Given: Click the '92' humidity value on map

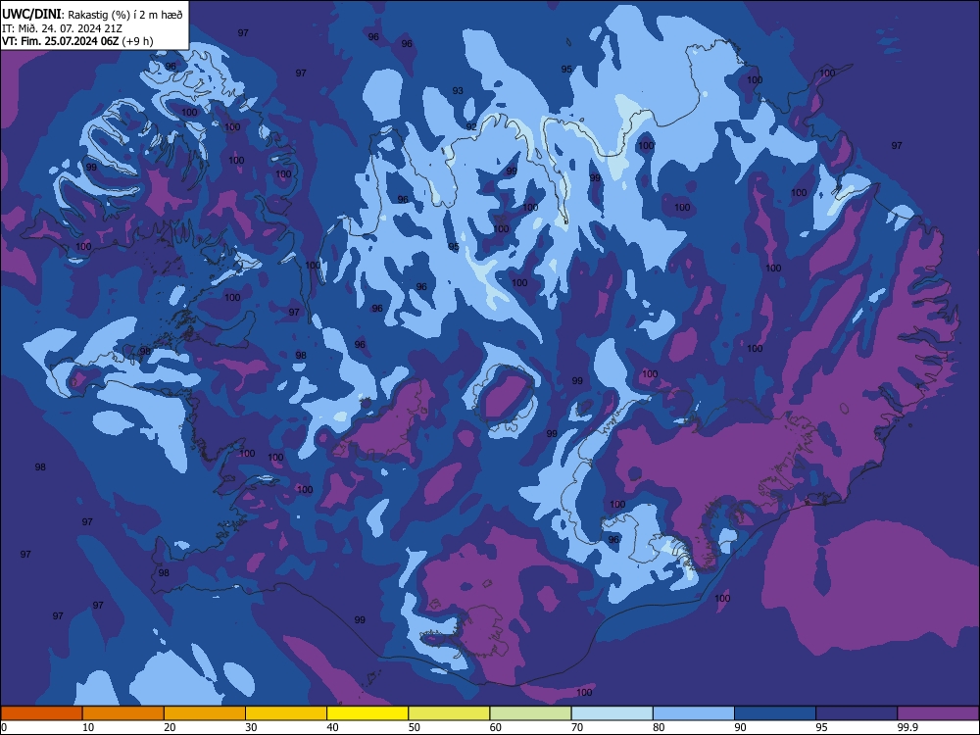Looking at the screenshot, I should pyautogui.click(x=471, y=126).
